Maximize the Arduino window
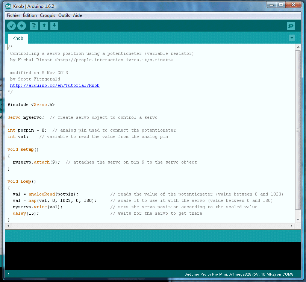The height and width of the screenshot is (282, 306). click(281, 5)
